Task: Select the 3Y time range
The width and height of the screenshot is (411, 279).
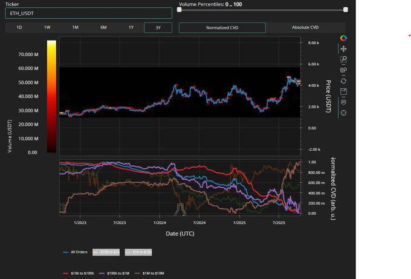Action: pos(158,27)
